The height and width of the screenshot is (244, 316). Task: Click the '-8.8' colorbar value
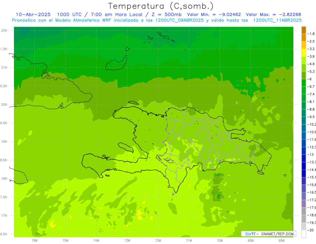point(311,109)
